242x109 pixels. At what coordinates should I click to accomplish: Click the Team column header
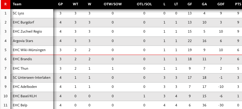17,4
